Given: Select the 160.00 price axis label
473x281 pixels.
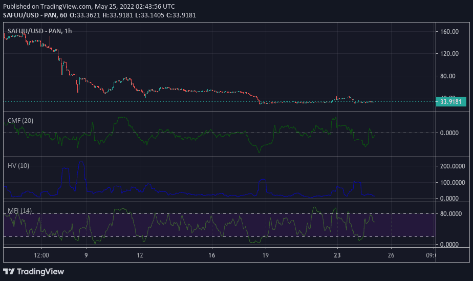Looking at the screenshot, I should (x=449, y=32).
